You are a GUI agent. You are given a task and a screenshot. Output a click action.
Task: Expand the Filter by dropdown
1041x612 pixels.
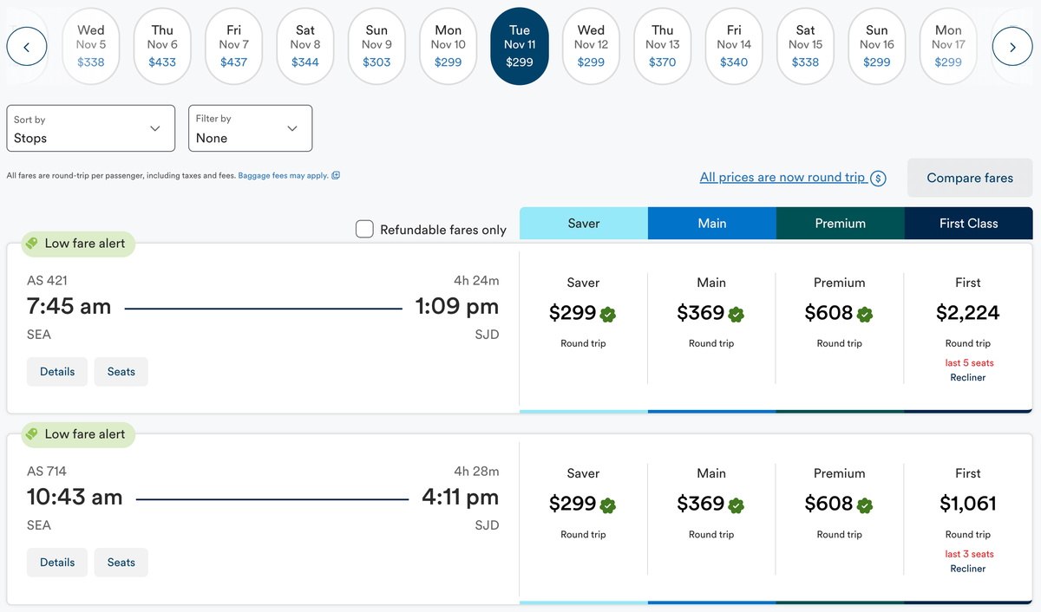(250, 128)
